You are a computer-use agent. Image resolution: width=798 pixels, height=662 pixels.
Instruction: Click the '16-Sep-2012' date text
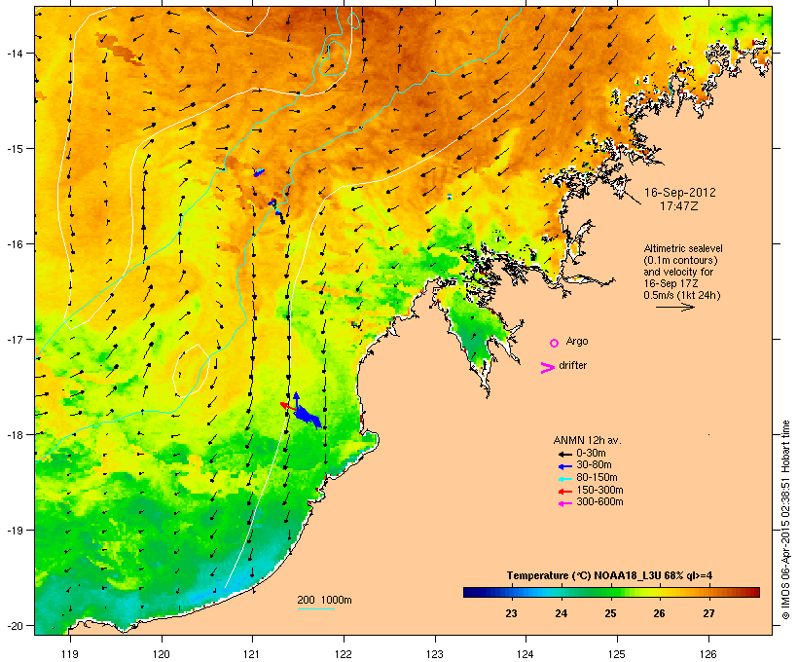(x=680, y=193)
